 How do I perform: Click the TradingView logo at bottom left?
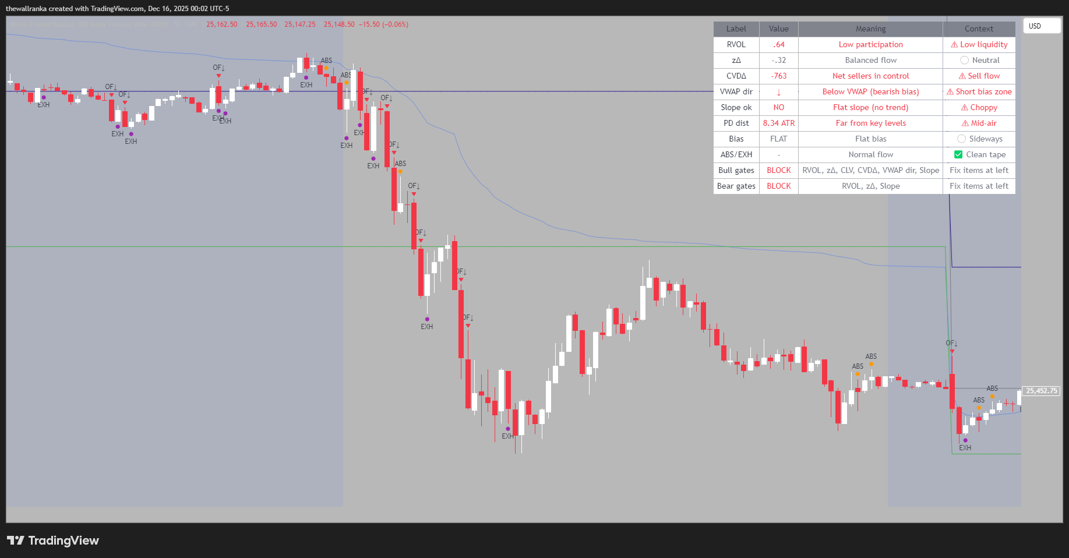pyautogui.click(x=53, y=541)
